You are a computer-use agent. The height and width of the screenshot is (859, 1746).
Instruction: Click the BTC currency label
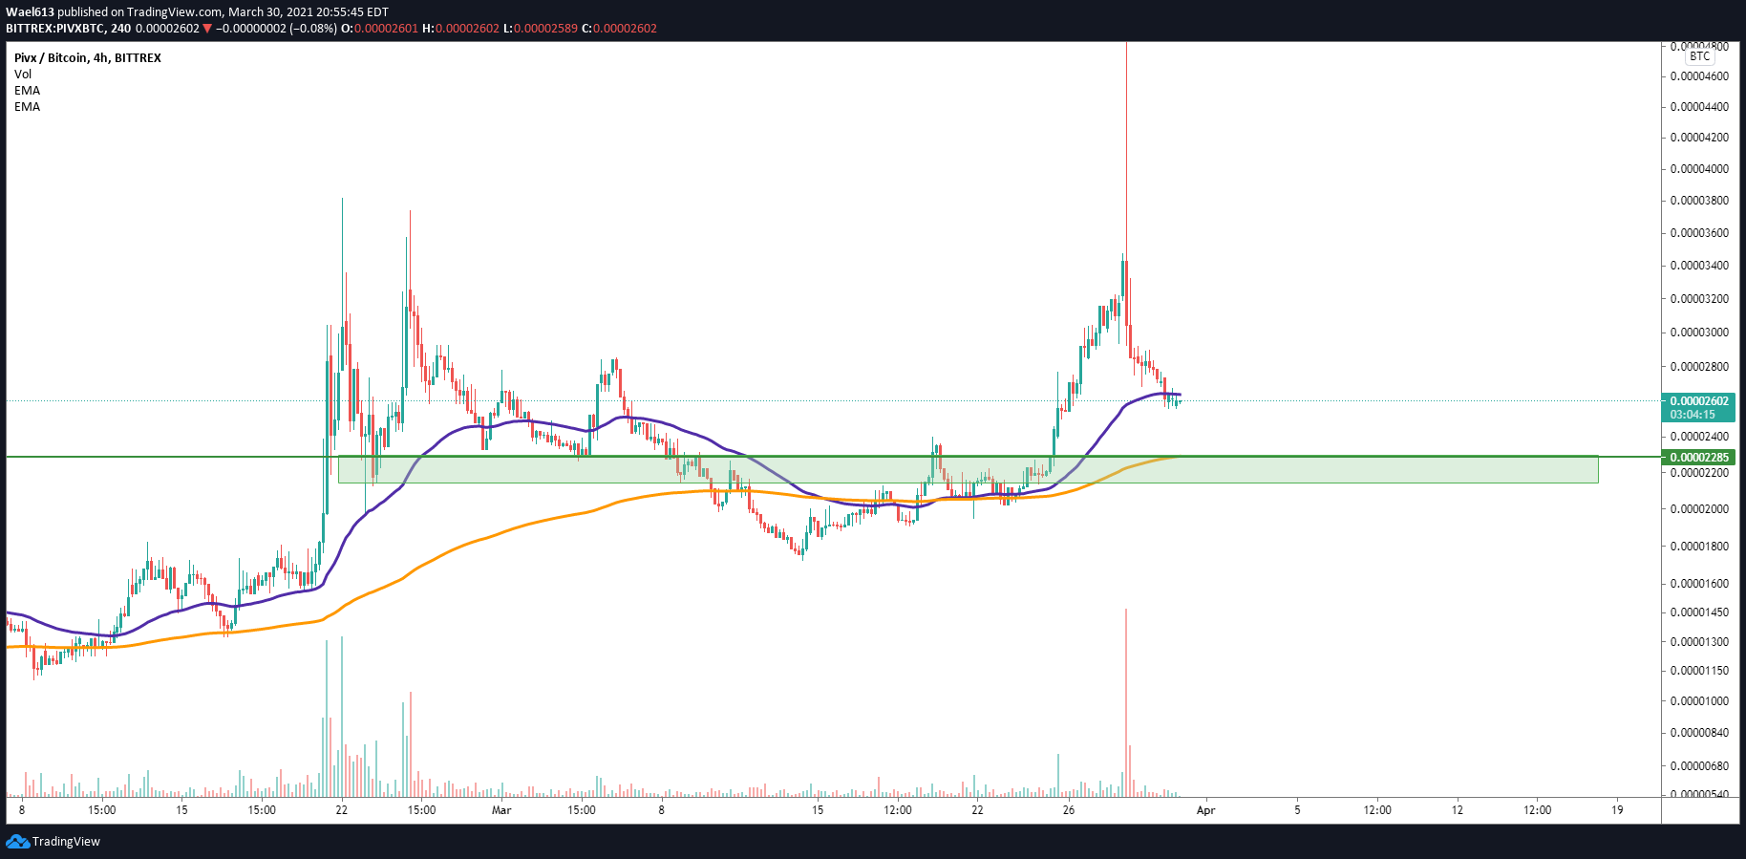click(x=1699, y=56)
